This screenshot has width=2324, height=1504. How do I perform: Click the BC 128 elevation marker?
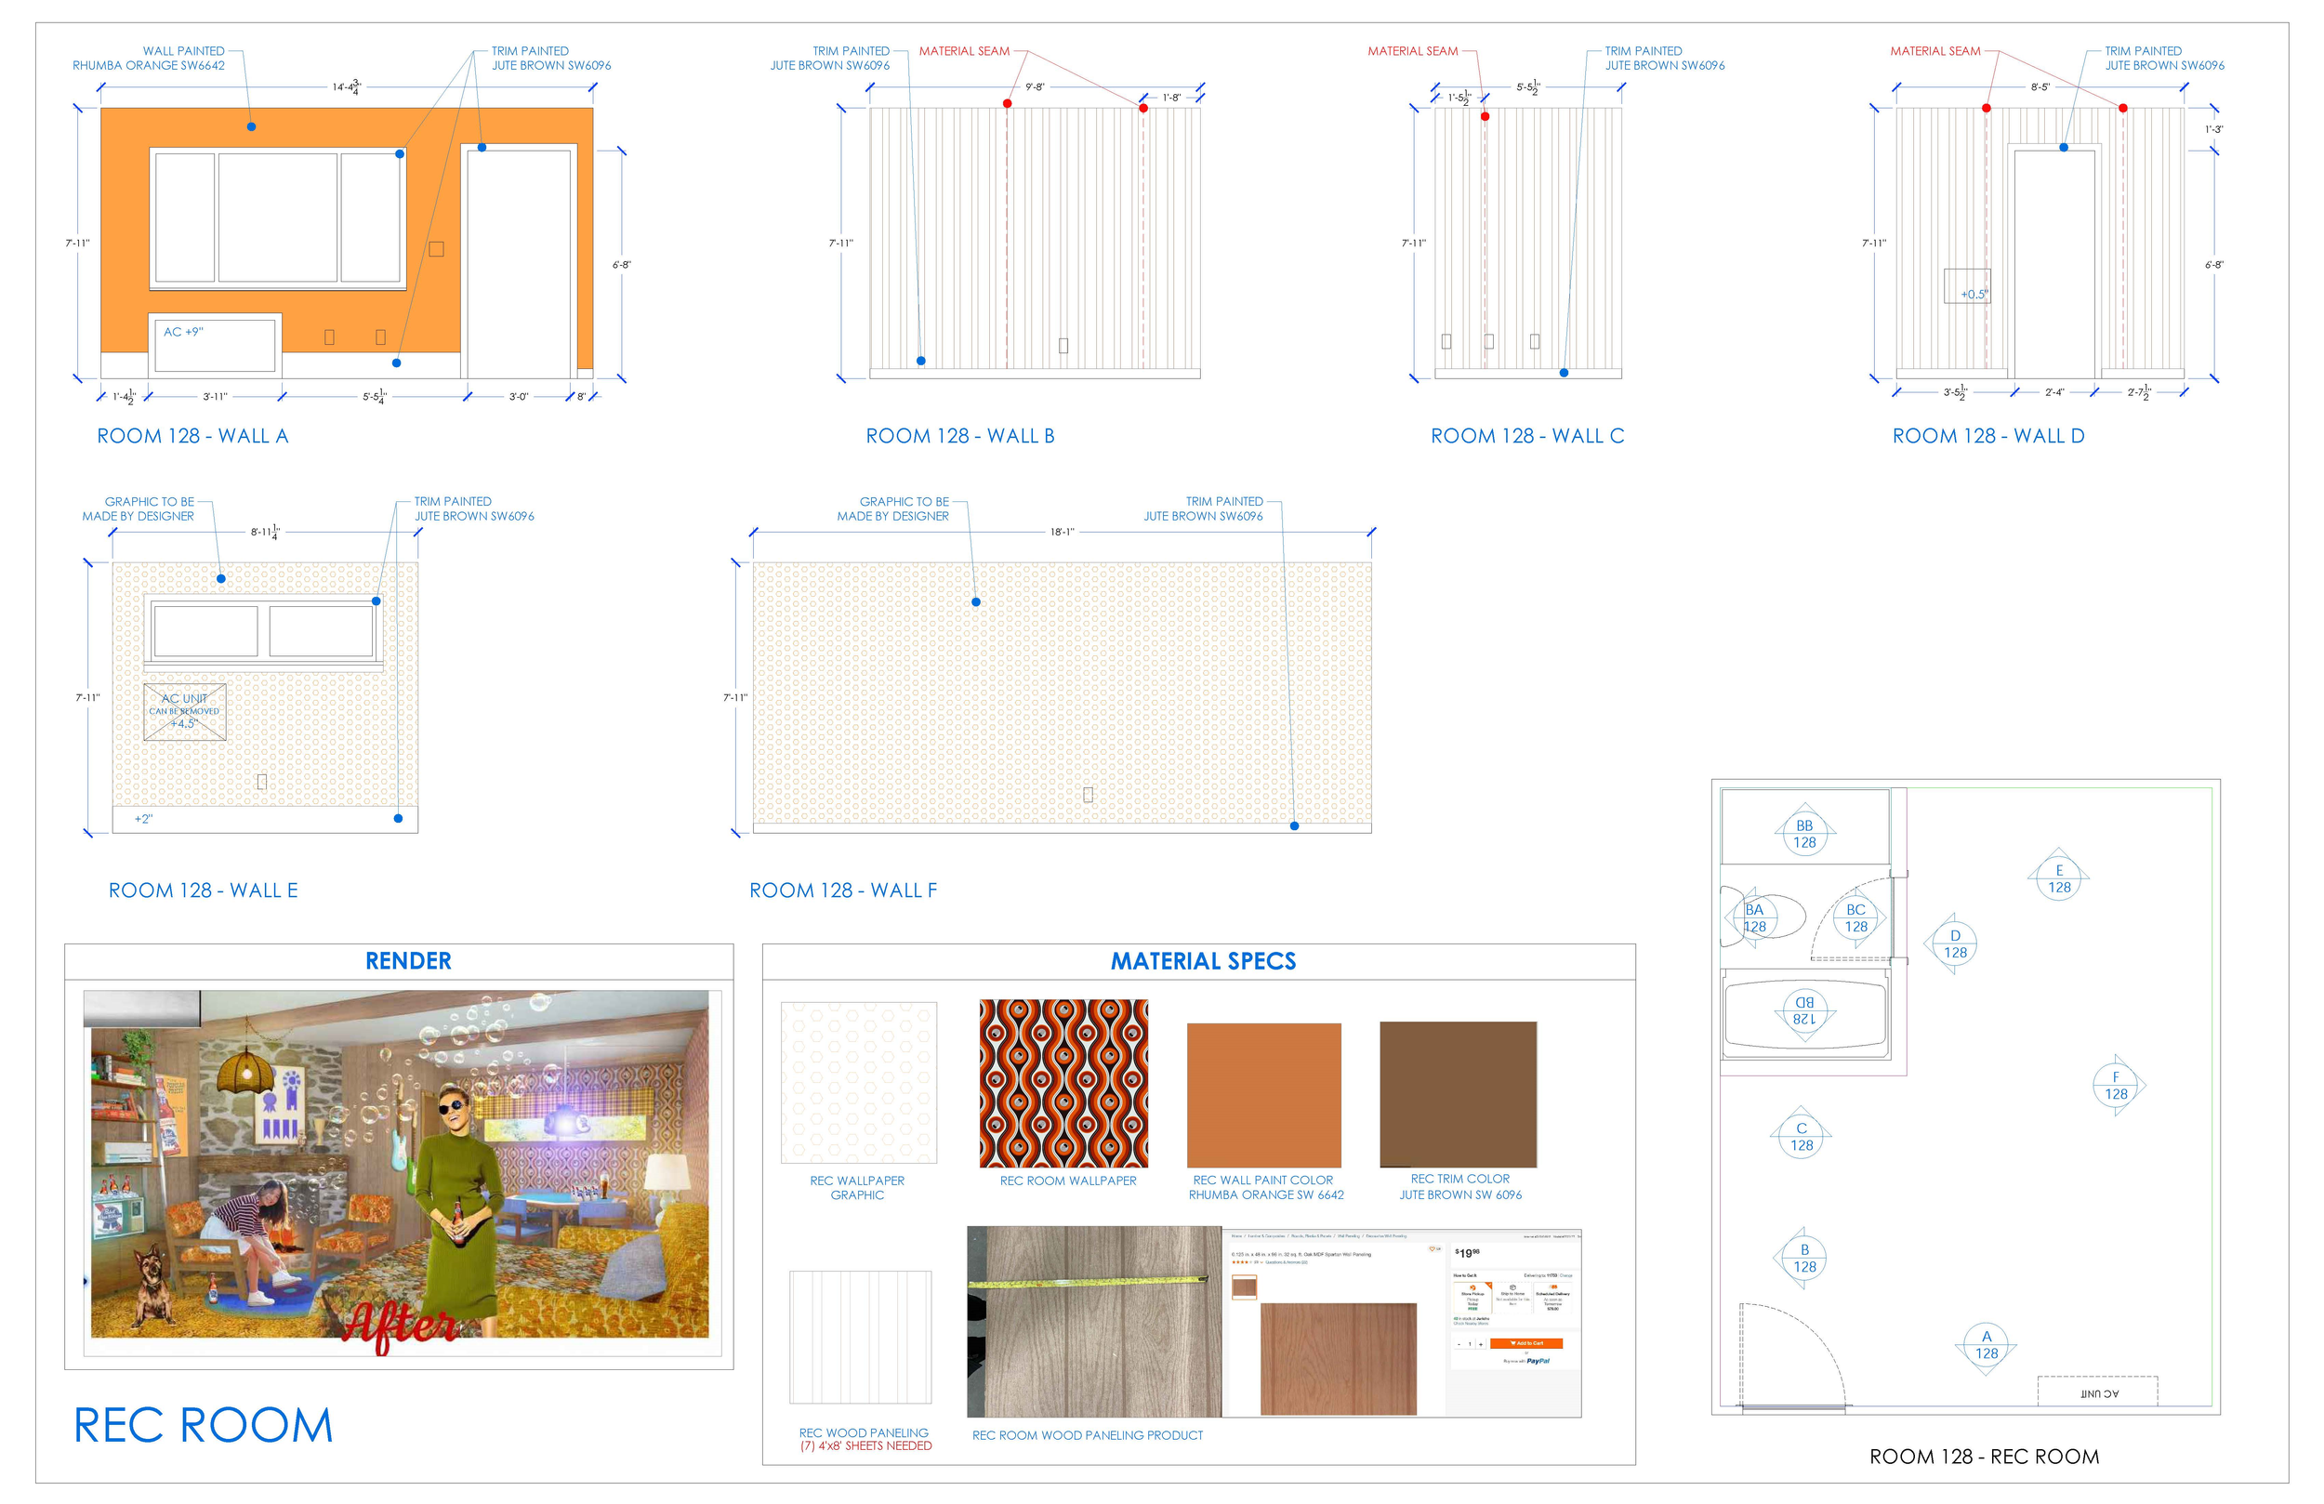click(x=1855, y=918)
